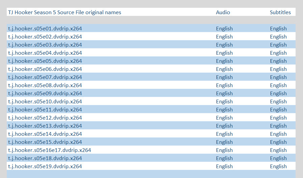Select file name t.j.hooker.s05e14.dvdrip.x264
Image resolution: width=303 pixels, height=178 pixels.
pyautogui.click(x=45, y=134)
